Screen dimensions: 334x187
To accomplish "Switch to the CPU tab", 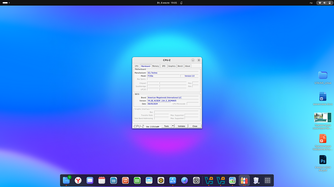I will (x=137, y=66).
